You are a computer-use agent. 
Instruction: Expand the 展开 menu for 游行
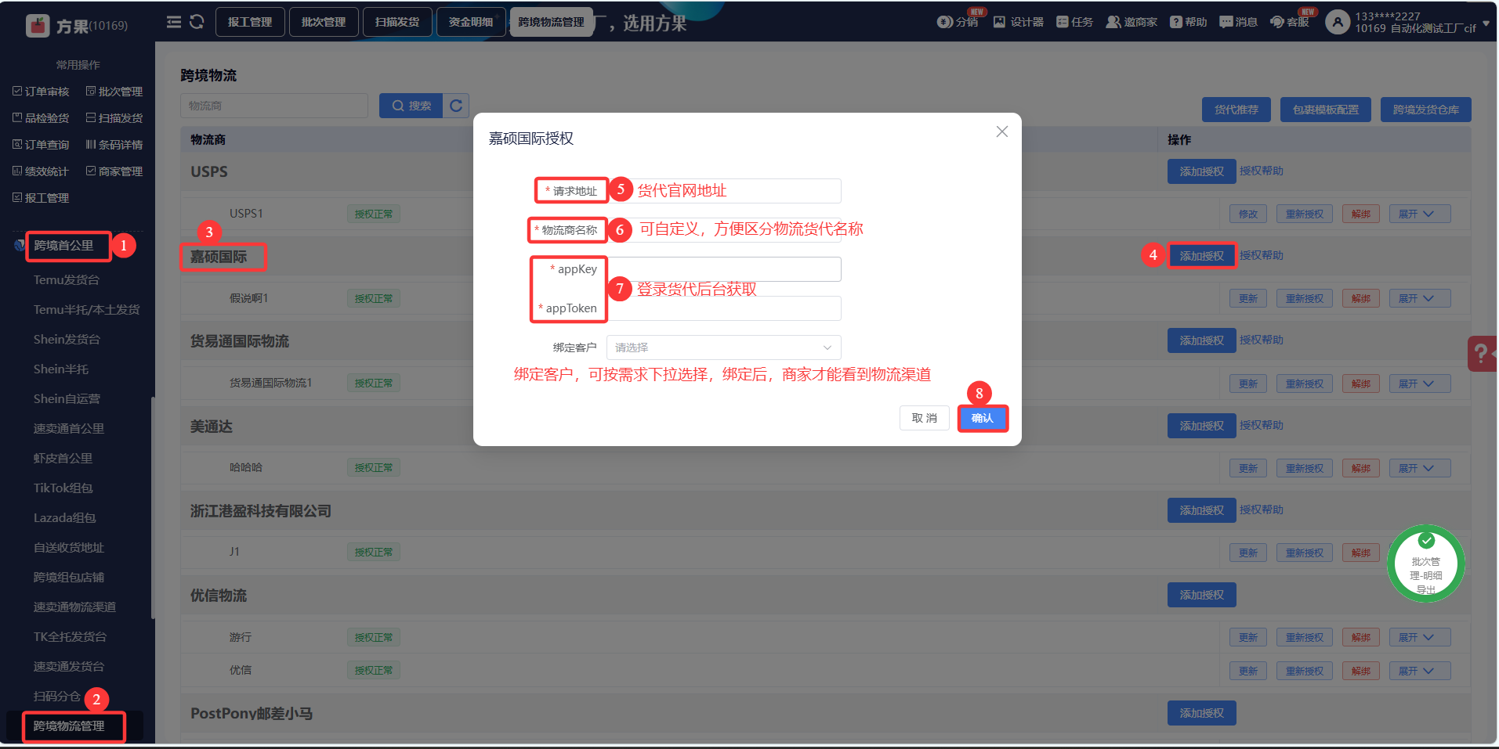pyautogui.click(x=1419, y=637)
